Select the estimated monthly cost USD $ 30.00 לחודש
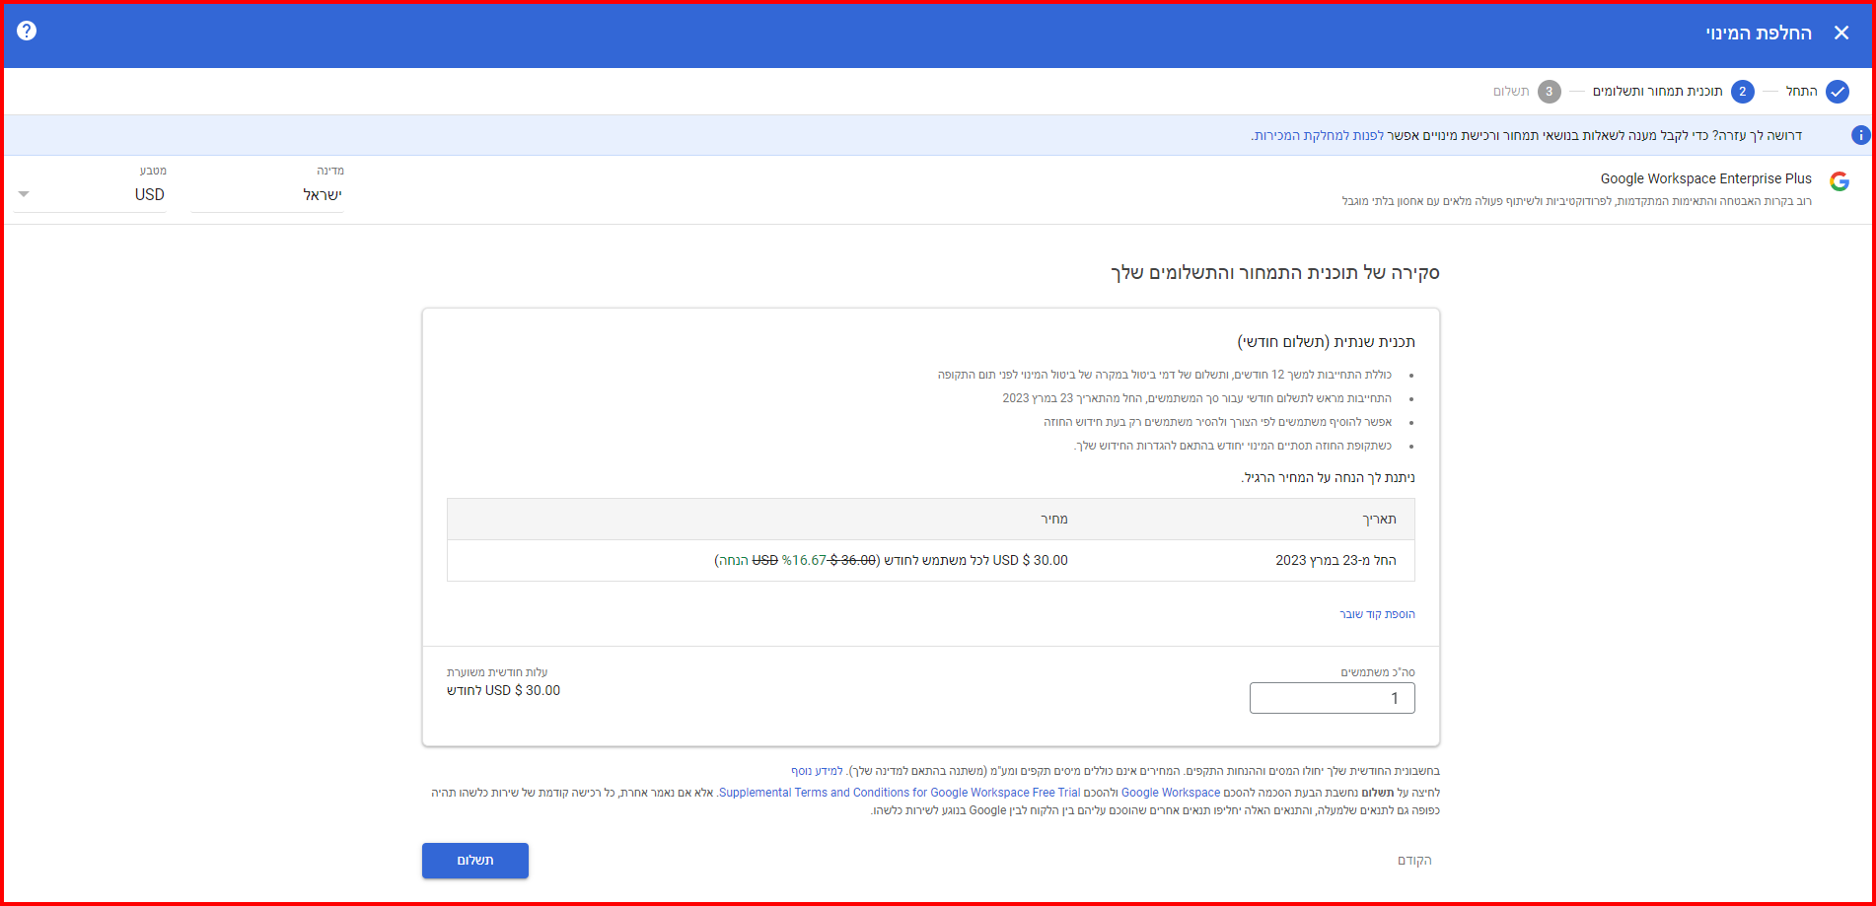 pos(503,690)
